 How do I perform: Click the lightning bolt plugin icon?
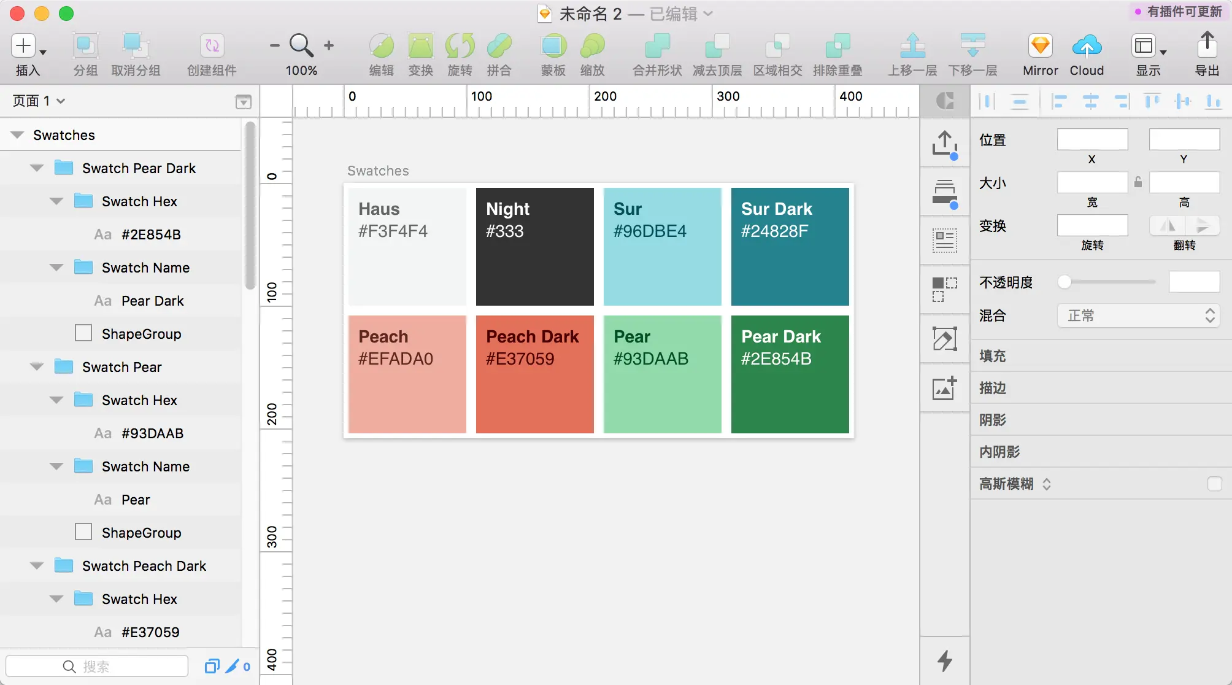pyautogui.click(x=944, y=660)
